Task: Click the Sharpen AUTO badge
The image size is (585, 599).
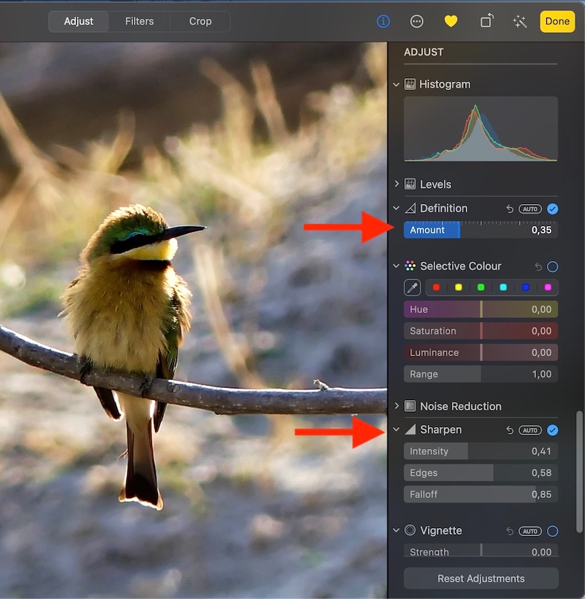Action: 529,430
